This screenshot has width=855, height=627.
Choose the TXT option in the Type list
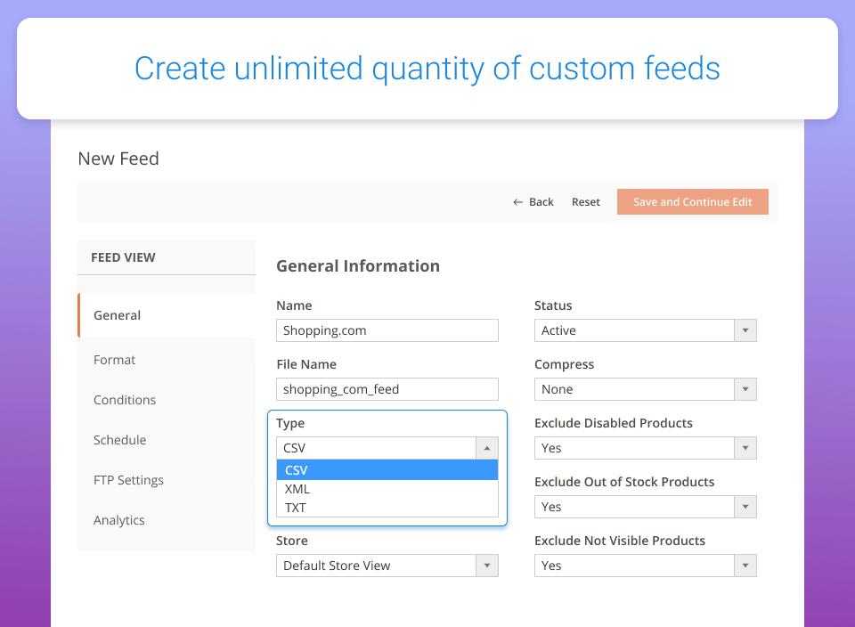387,508
